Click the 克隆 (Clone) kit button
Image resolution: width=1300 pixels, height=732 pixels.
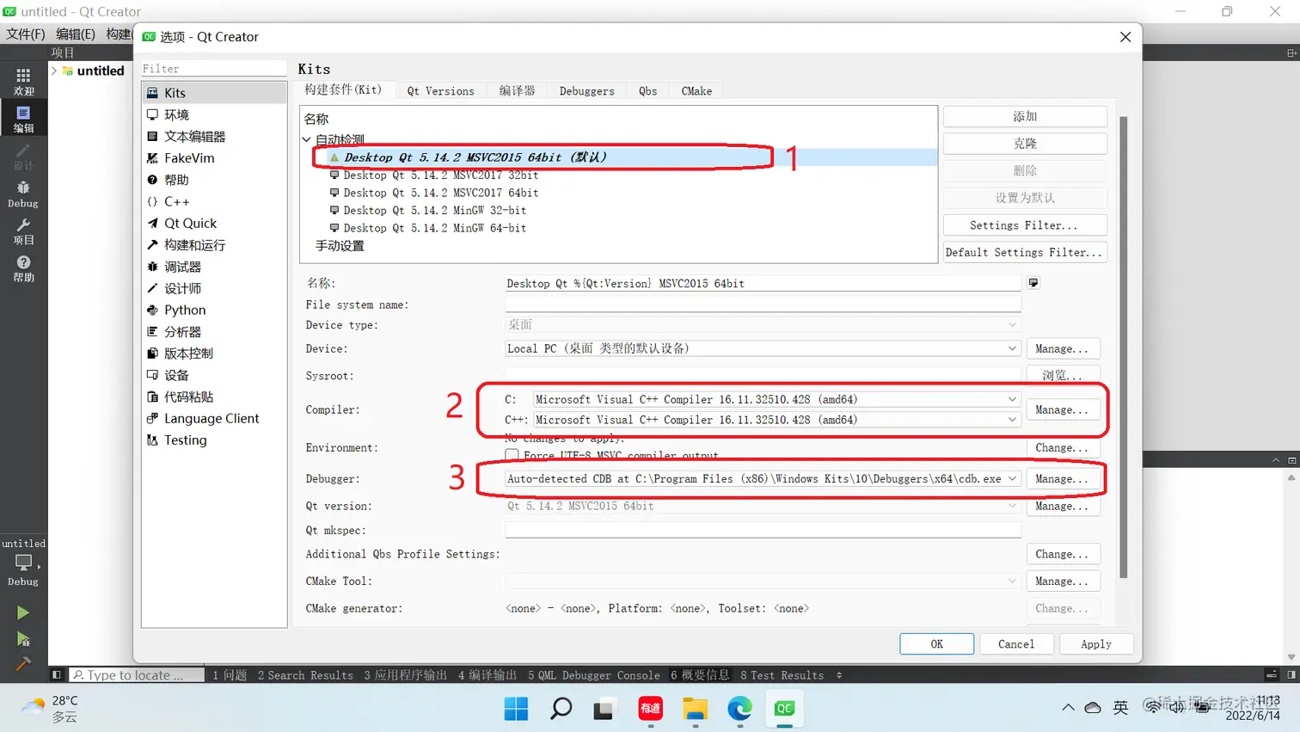click(1025, 144)
